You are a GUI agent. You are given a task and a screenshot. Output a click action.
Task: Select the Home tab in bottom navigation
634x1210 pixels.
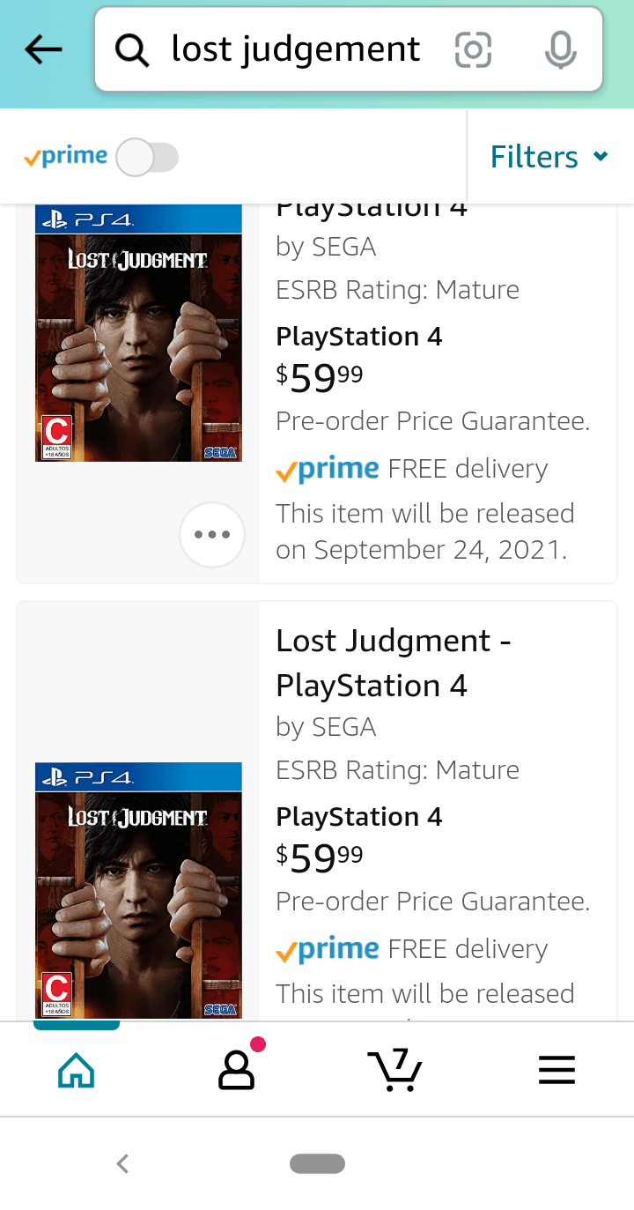pos(76,1068)
